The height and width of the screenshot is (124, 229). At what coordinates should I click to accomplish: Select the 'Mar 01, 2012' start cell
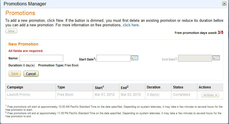[x=106, y=95]
